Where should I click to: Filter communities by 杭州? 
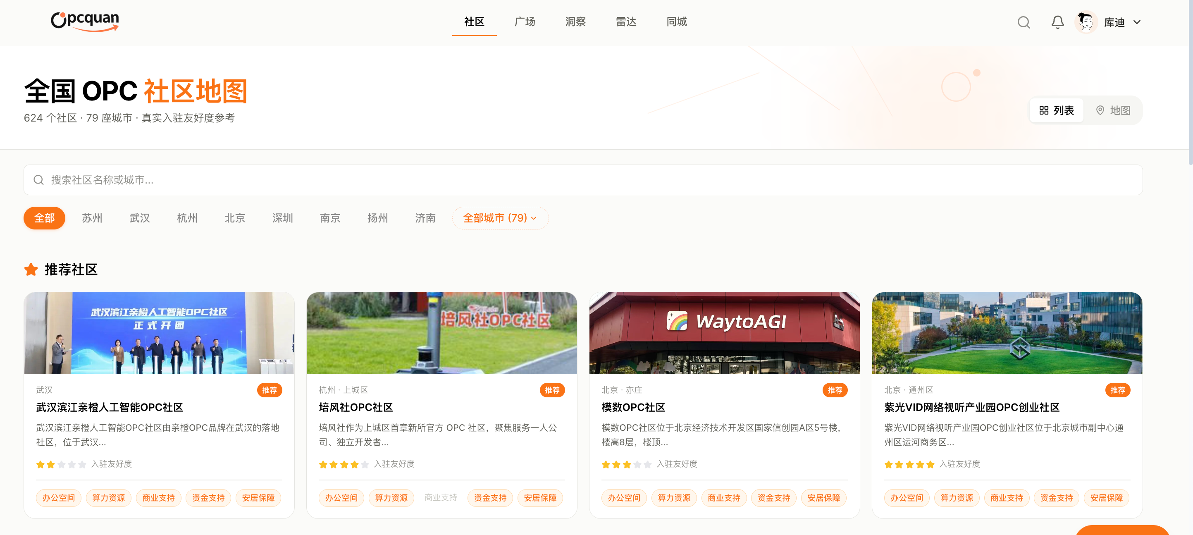click(187, 218)
